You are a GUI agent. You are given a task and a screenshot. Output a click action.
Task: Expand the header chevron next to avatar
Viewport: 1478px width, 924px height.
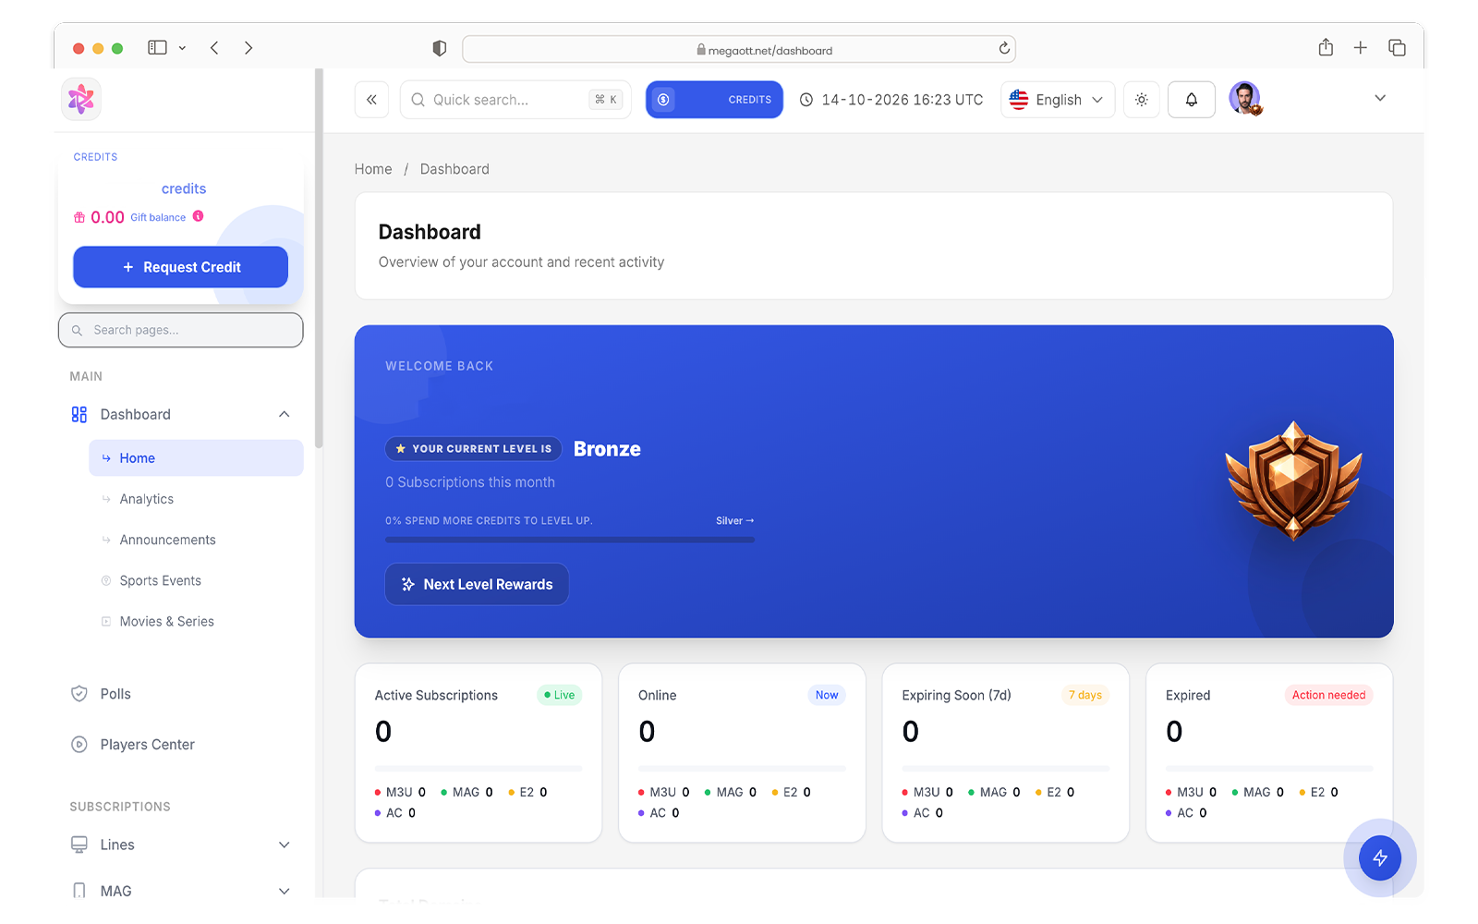point(1380,98)
